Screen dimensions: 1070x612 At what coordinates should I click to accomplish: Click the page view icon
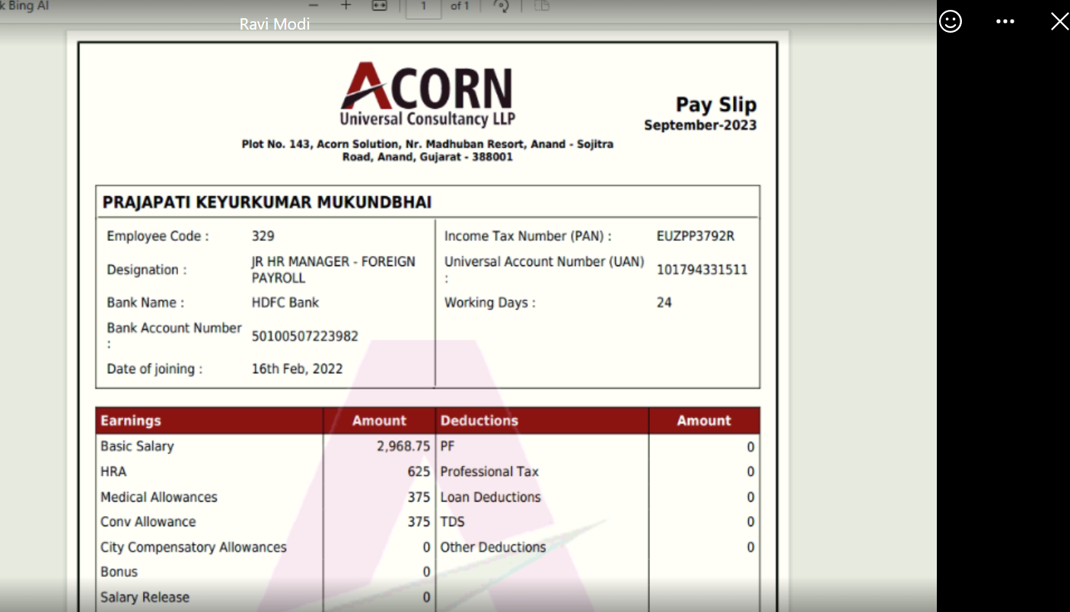coord(542,6)
